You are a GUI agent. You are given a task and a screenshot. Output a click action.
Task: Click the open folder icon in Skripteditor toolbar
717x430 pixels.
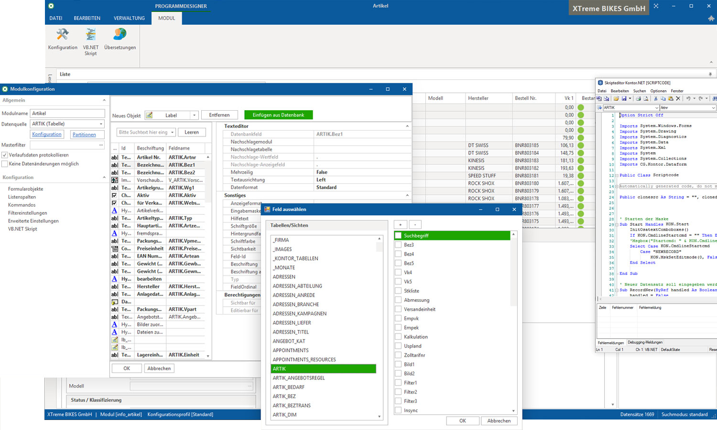tap(616, 98)
